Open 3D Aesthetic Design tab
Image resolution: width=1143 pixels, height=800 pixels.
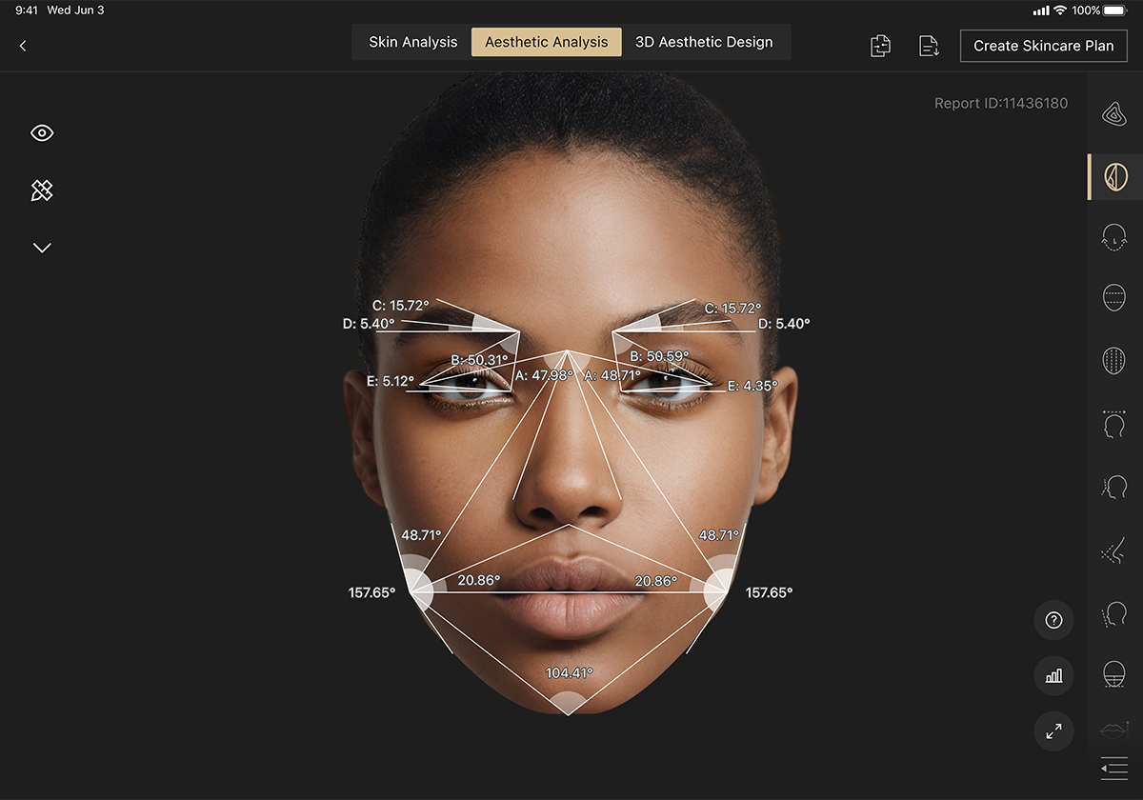pos(704,42)
